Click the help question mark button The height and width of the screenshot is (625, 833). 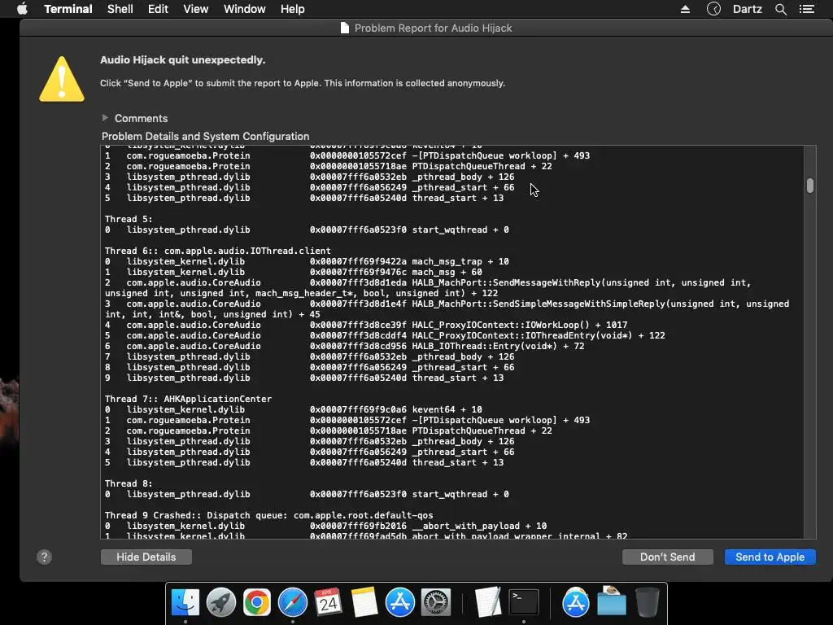click(x=44, y=557)
